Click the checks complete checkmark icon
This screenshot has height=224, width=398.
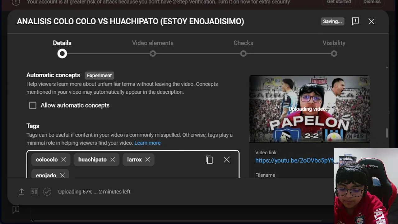point(47,192)
